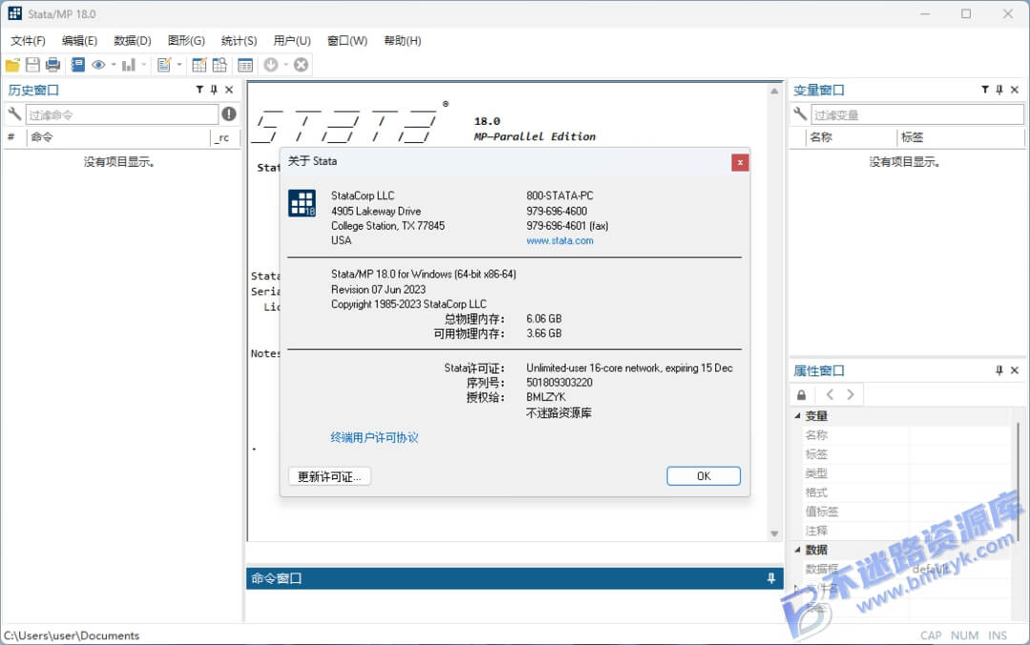
Task: Click OK in the About Stata dialog
Action: coord(704,476)
